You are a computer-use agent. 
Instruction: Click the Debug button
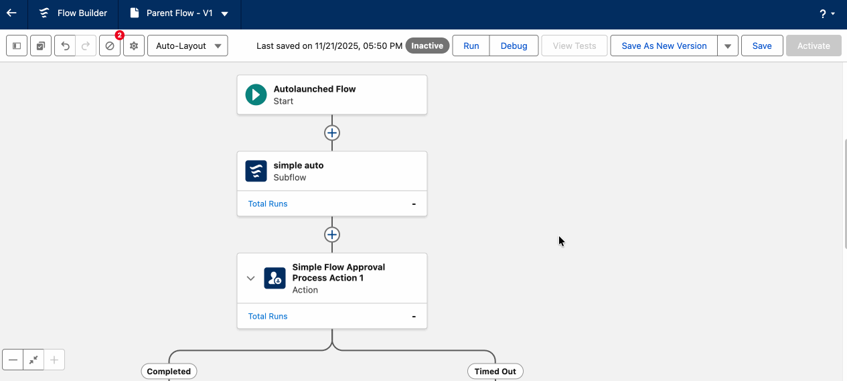514,46
